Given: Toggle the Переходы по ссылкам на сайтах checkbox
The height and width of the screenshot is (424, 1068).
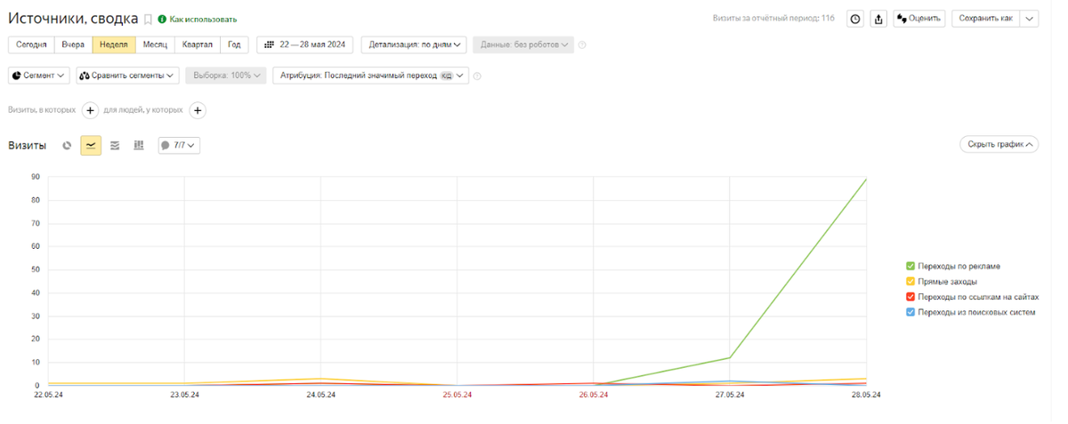Looking at the screenshot, I should (910, 297).
